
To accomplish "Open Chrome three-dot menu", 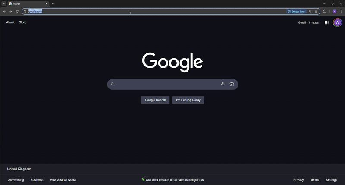I will [341, 11].
